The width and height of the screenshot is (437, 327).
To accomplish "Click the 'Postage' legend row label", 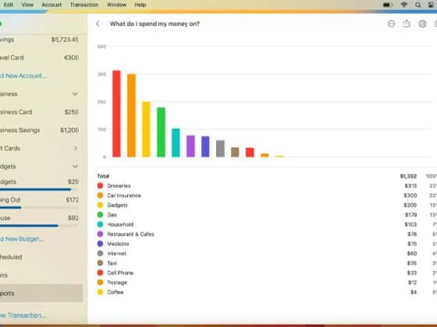I will point(117,283).
